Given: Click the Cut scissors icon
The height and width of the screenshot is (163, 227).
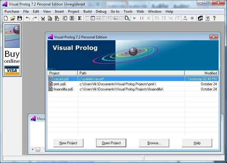Looking at the screenshot, I should point(43,18).
